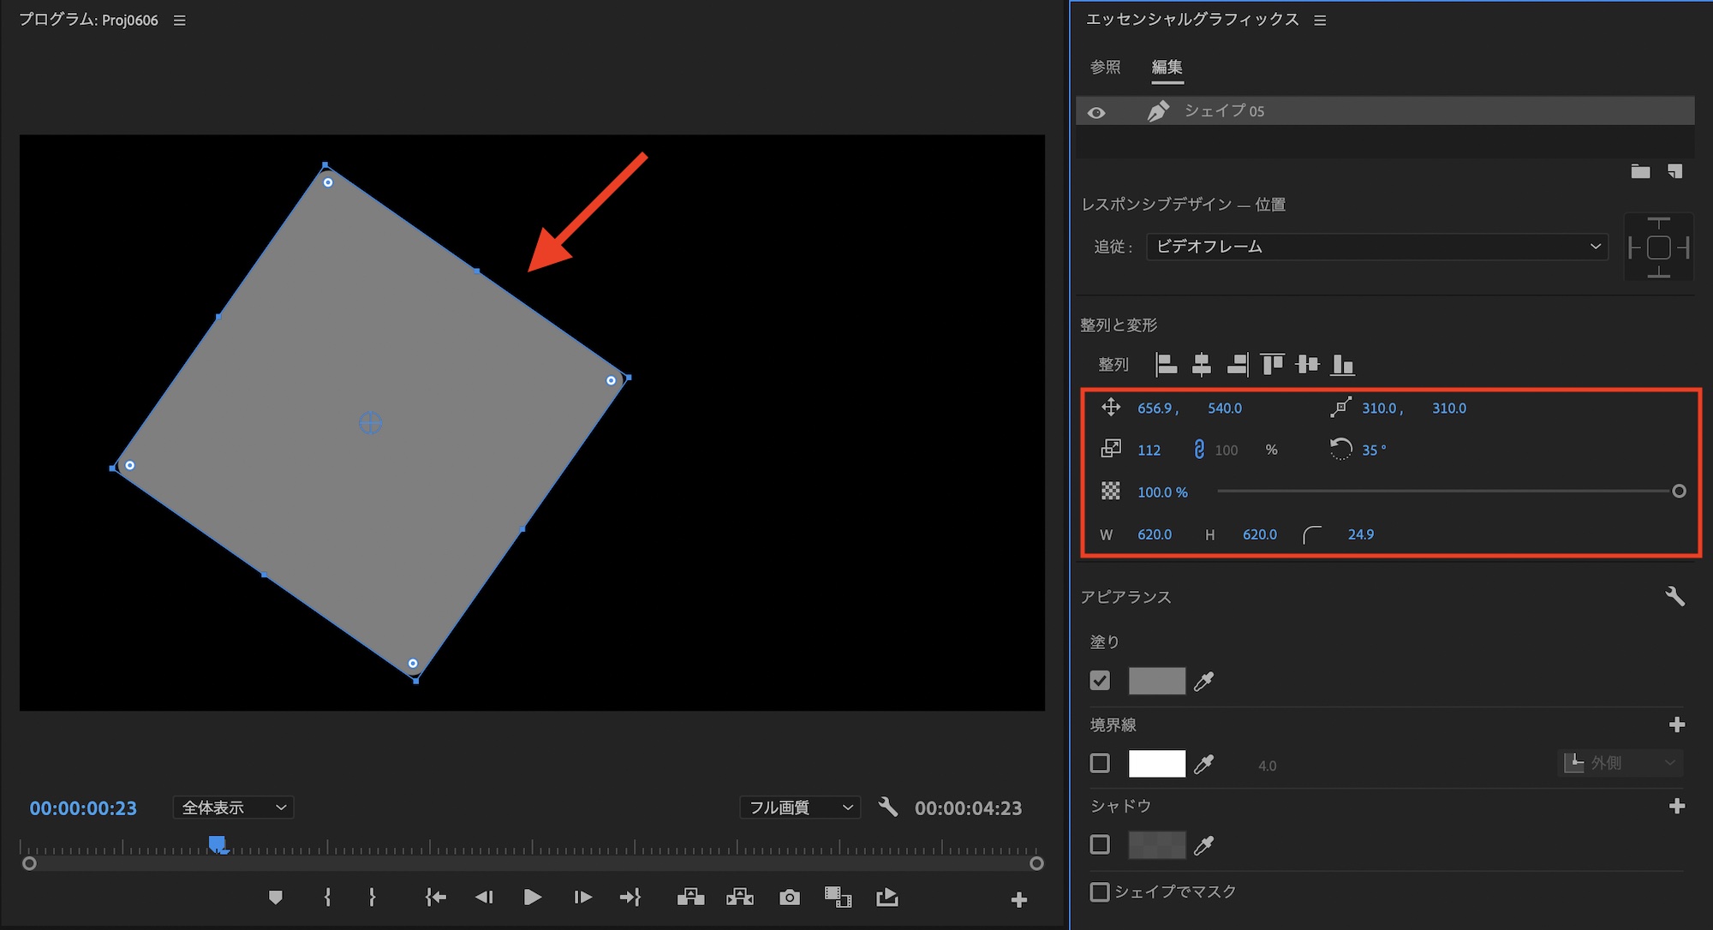
Task: Click the Export Frame camera icon
Action: (790, 897)
